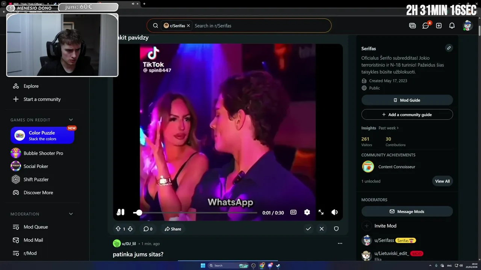
Task: Mute the video volume
Action: point(334,212)
